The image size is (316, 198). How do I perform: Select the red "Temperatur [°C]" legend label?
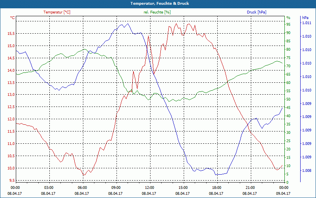point(57,12)
